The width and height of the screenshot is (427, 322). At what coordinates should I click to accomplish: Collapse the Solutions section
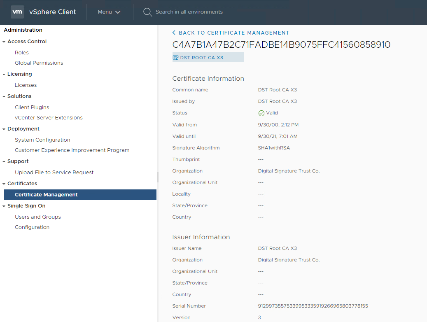tap(4, 97)
